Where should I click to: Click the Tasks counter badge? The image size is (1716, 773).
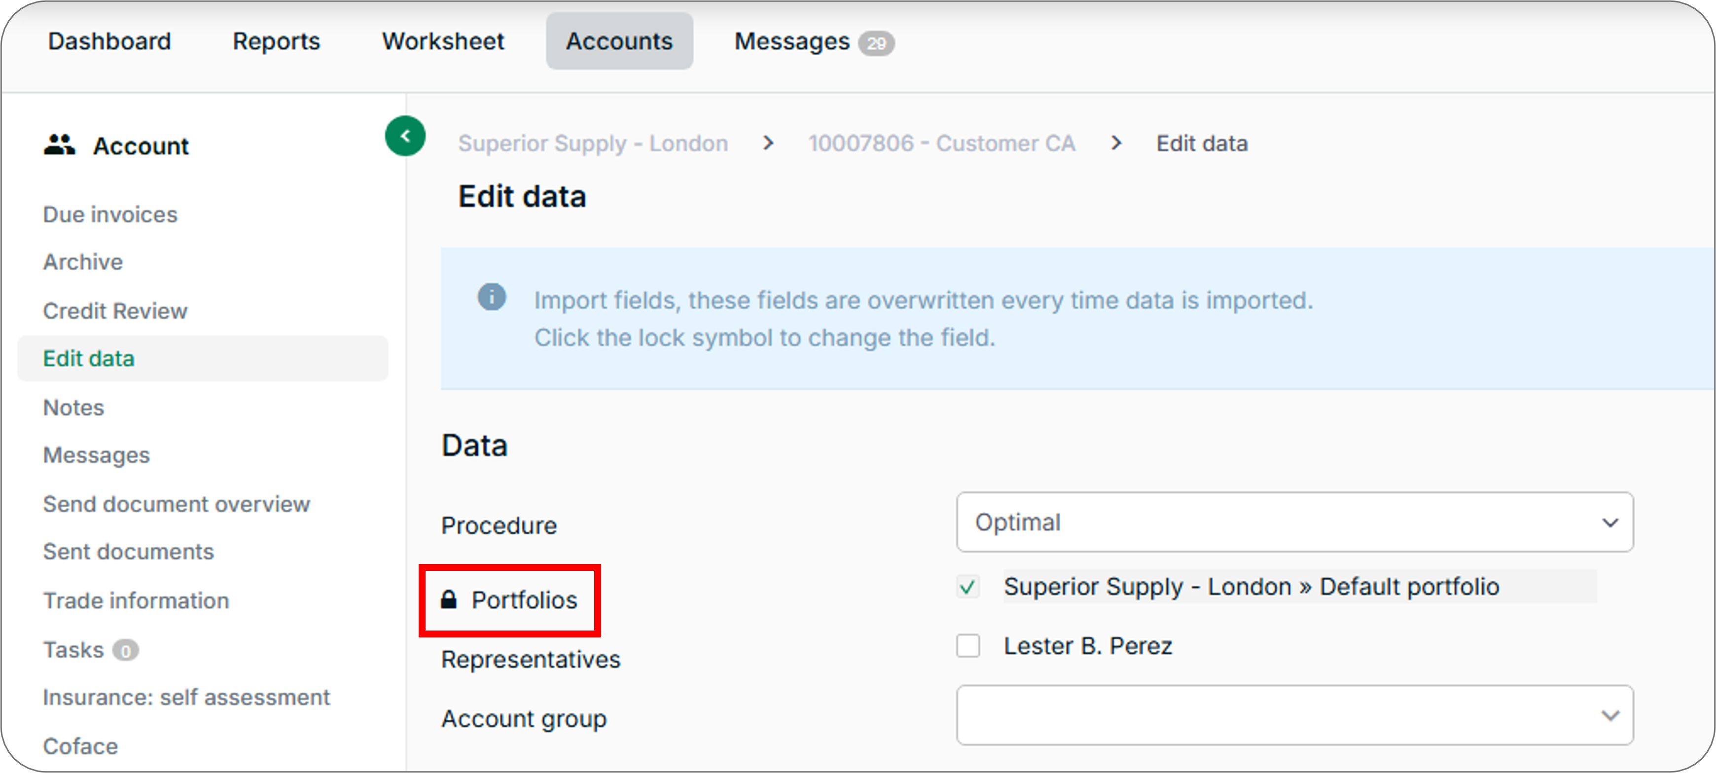125,650
